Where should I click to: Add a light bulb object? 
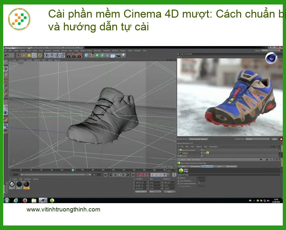(x=124, y=55)
